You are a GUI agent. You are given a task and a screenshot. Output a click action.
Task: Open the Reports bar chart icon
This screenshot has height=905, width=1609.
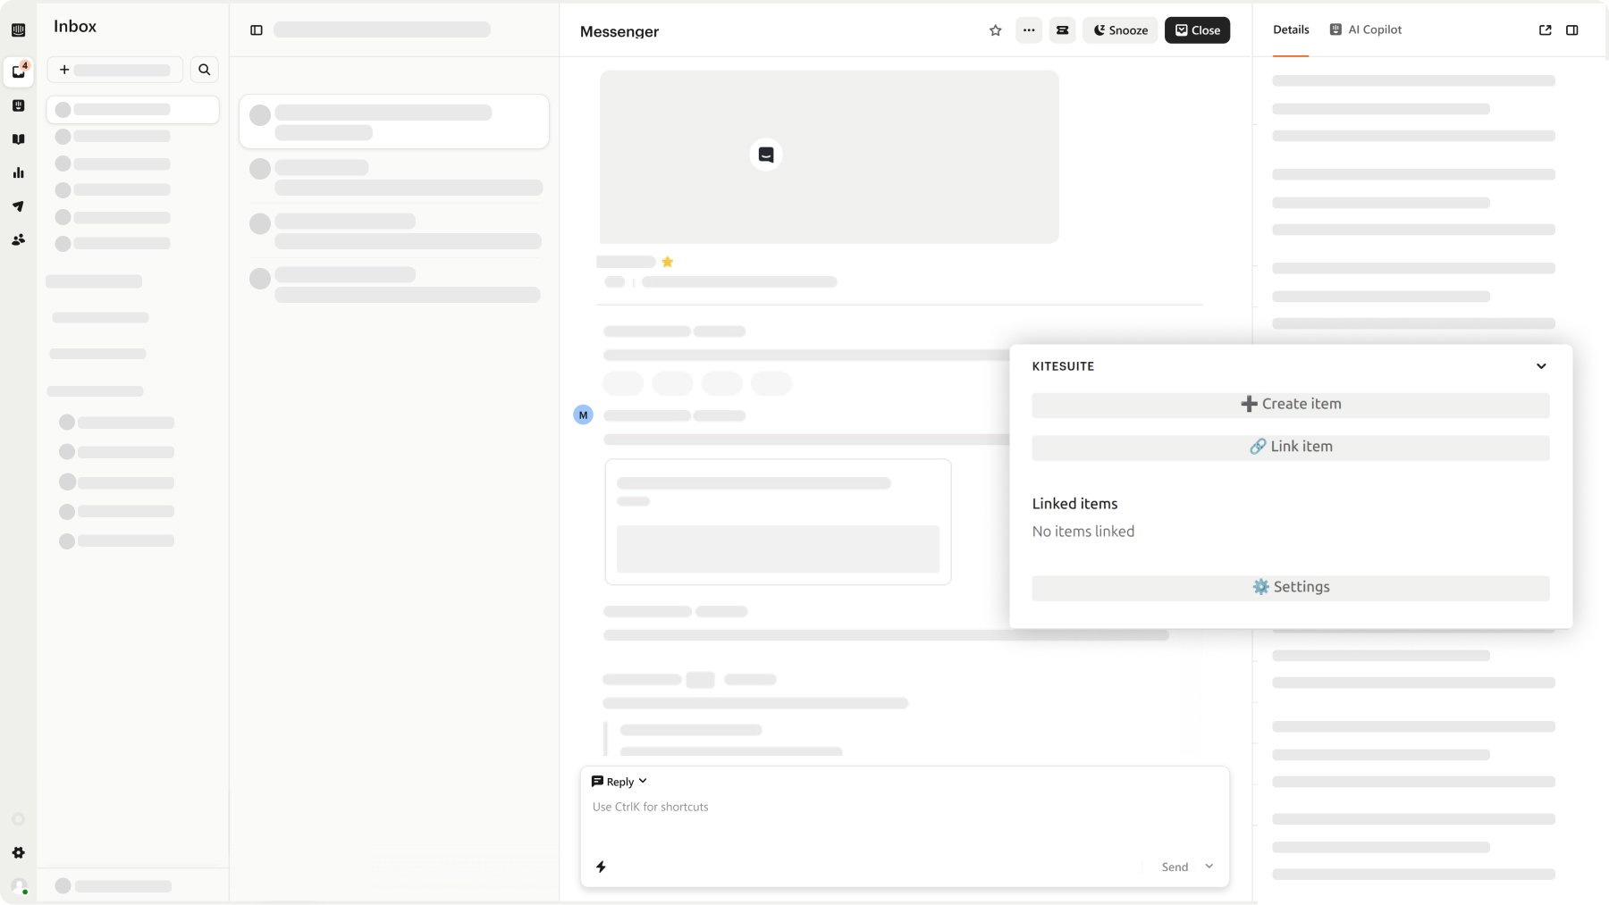19,172
